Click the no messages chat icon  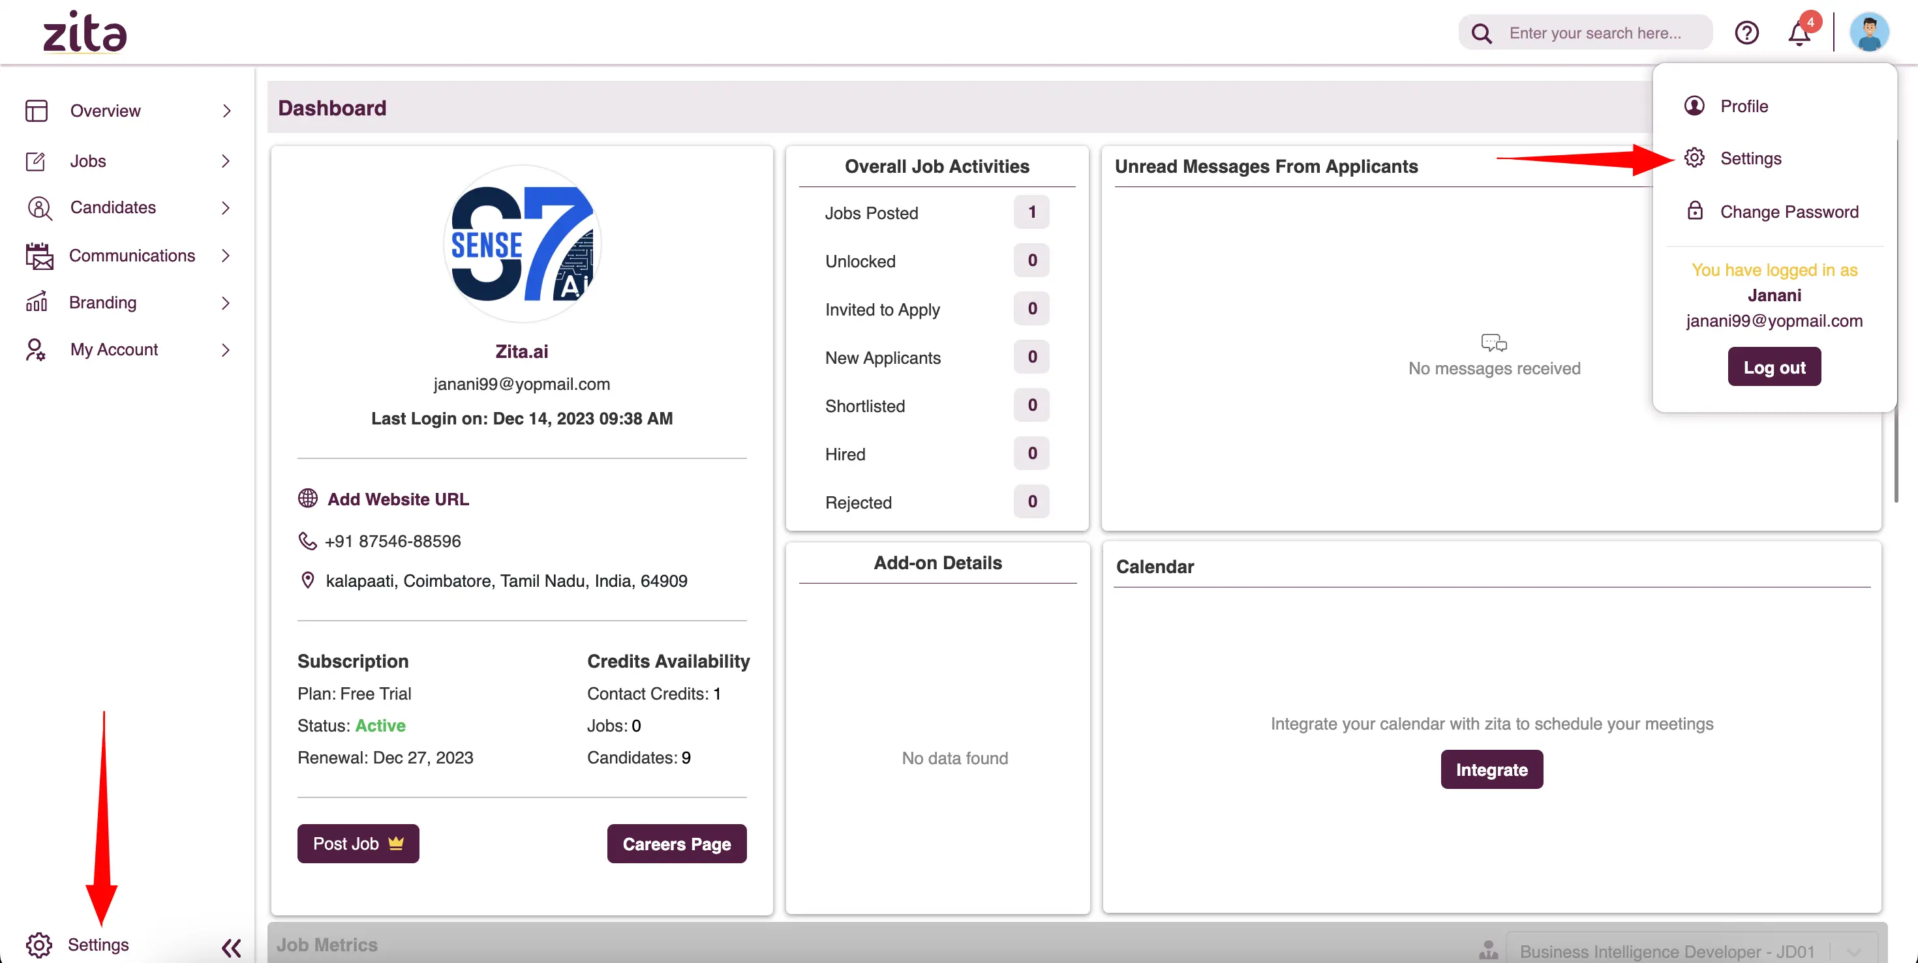click(1493, 342)
